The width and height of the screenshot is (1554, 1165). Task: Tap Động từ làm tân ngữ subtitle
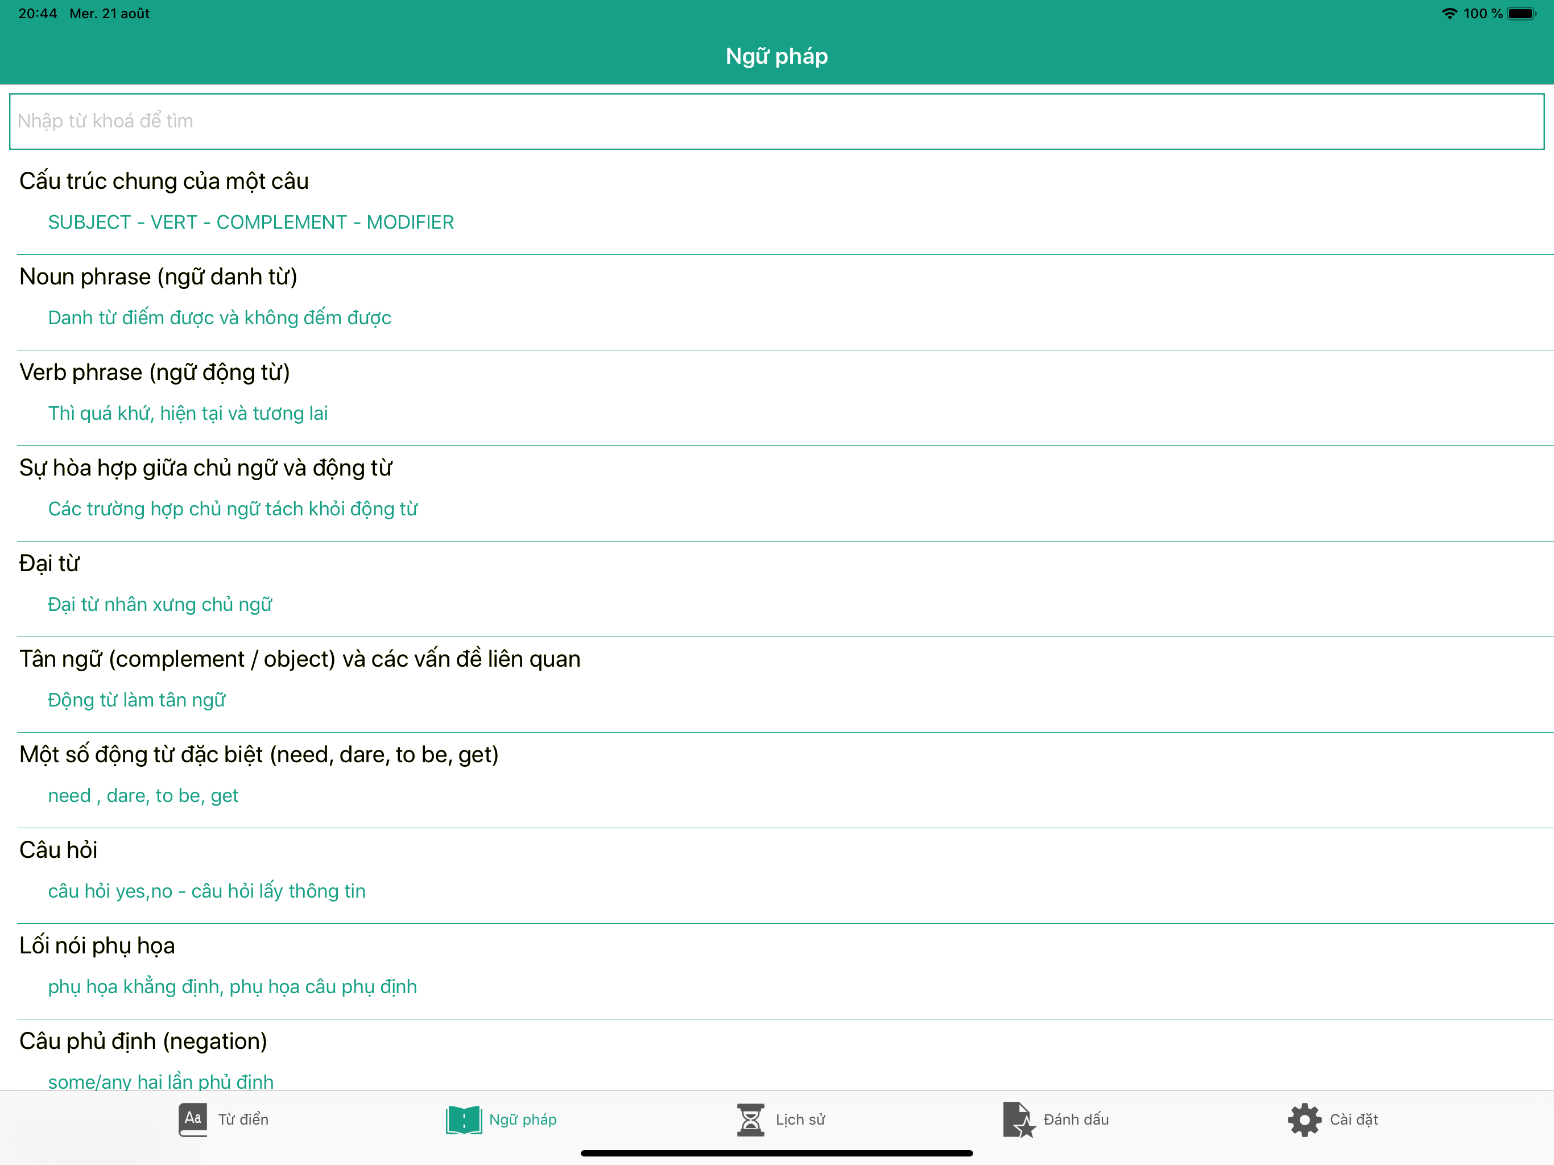[137, 700]
